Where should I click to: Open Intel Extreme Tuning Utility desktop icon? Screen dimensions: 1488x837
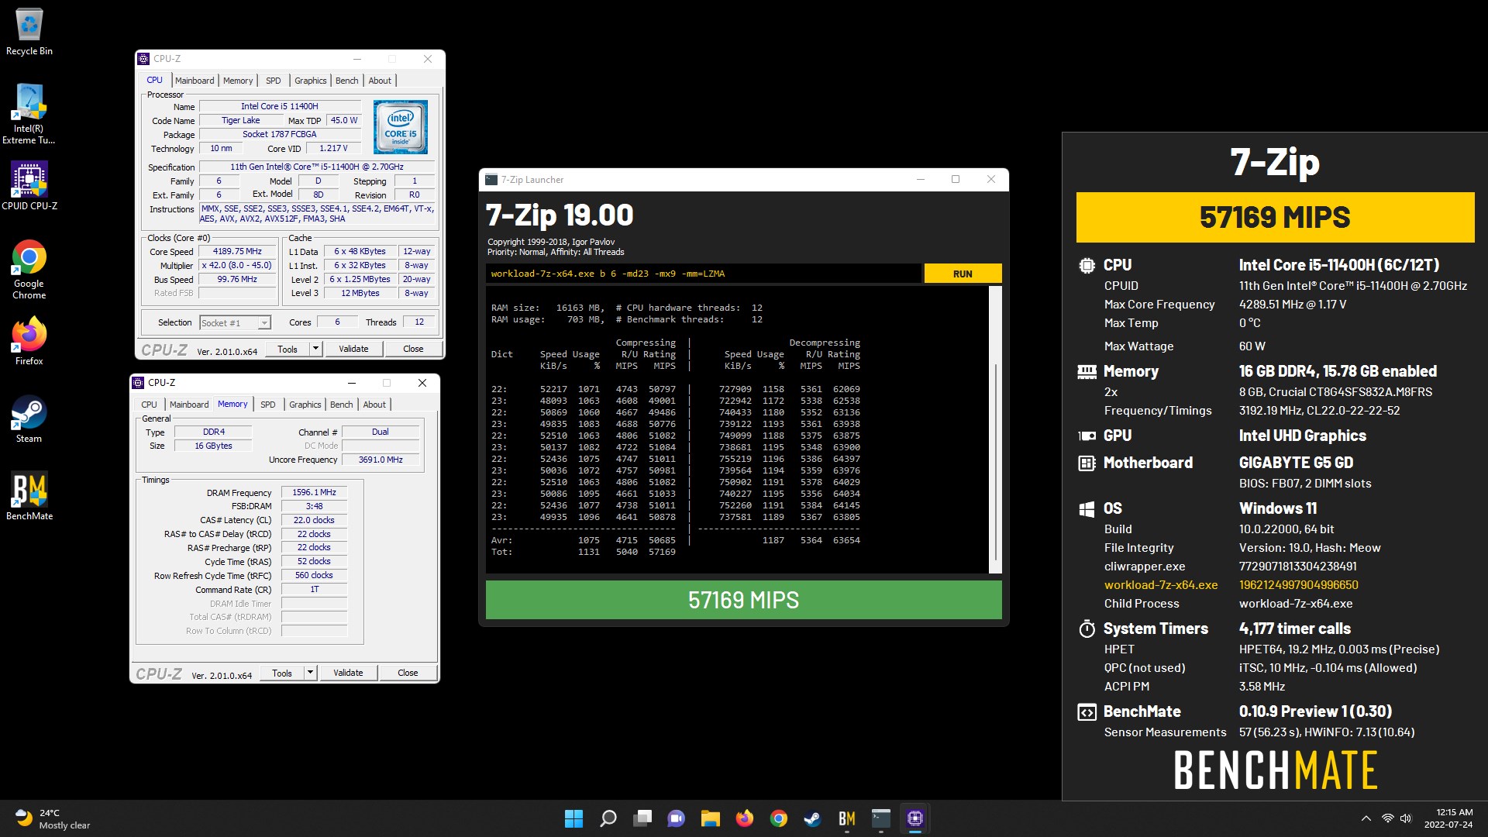coord(29,115)
